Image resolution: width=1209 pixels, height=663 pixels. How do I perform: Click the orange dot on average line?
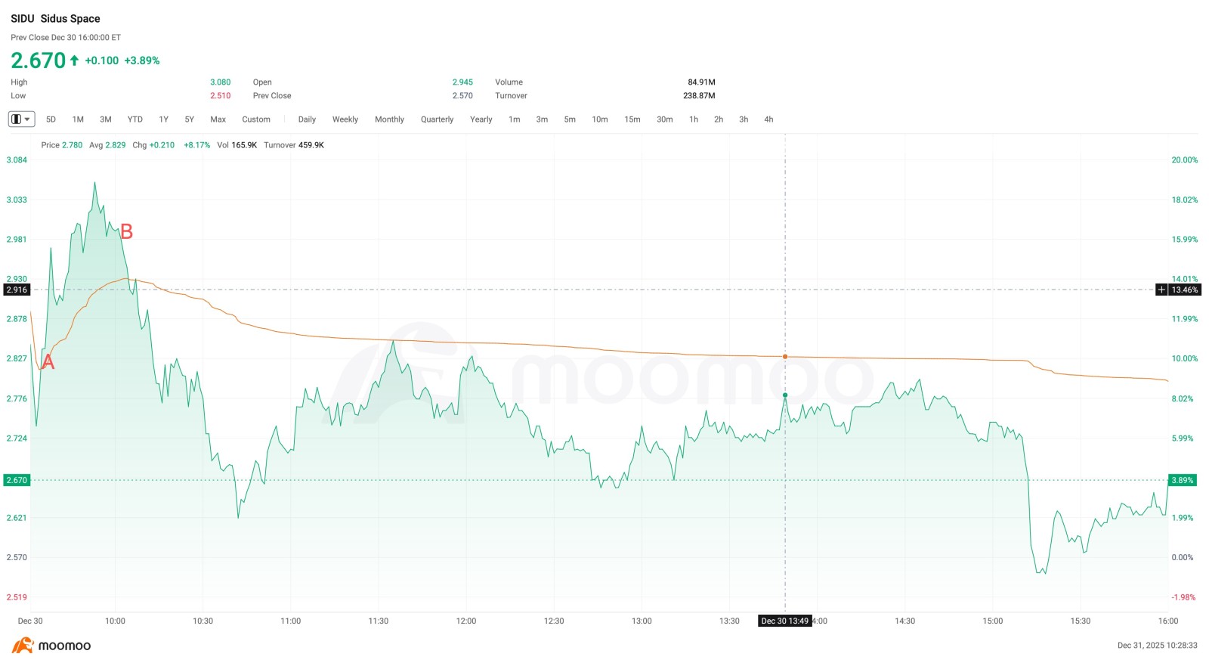tap(785, 356)
